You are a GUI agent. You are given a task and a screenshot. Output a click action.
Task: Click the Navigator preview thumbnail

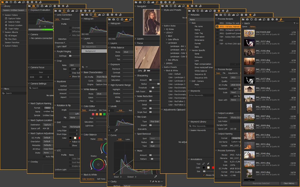click(x=151, y=22)
